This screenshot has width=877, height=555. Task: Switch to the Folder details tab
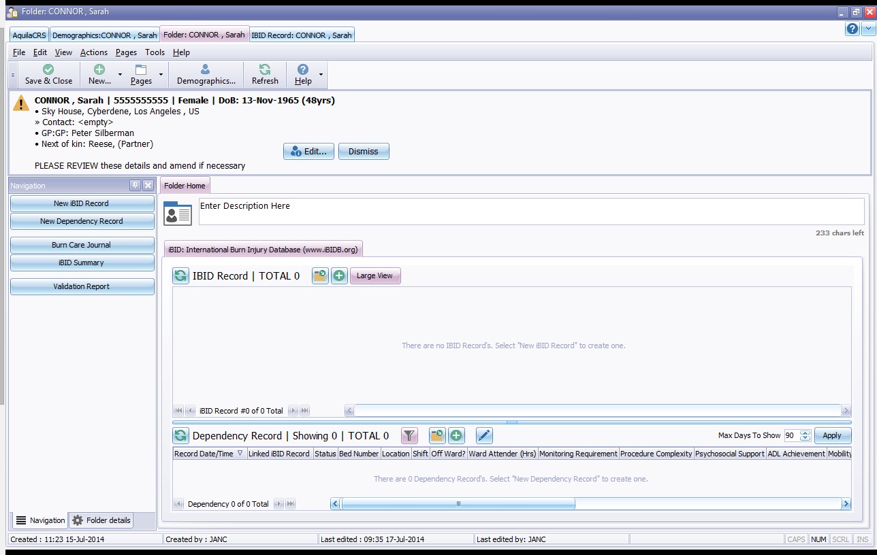click(x=101, y=520)
